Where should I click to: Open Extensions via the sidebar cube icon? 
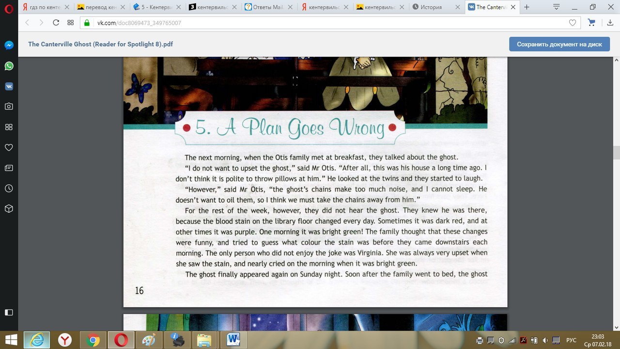point(9,209)
